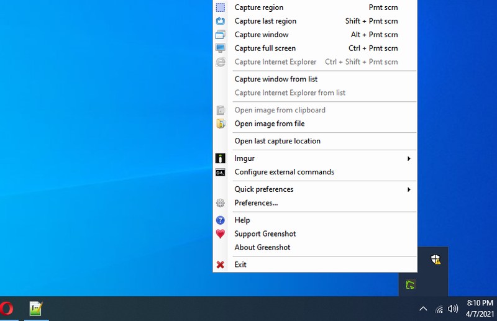Expand the Imgur submenu arrow
Viewport: 497px width, 321px height.
(x=409, y=158)
